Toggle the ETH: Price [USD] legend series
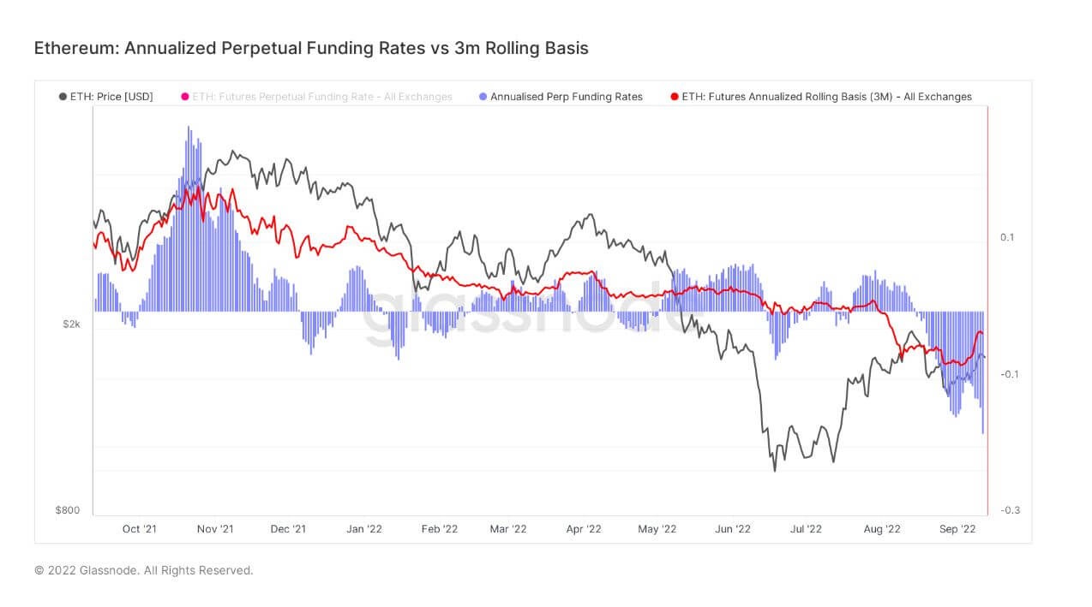Screen dimensions: 1092x607 pyautogui.click(x=105, y=97)
